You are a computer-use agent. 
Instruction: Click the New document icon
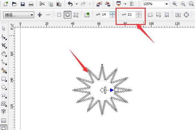pyautogui.click(x=6, y=4)
